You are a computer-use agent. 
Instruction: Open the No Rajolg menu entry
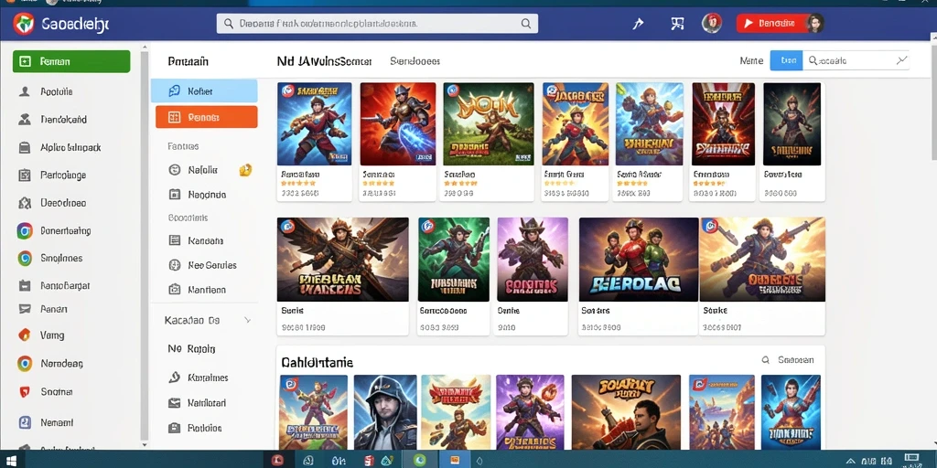[192, 348]
